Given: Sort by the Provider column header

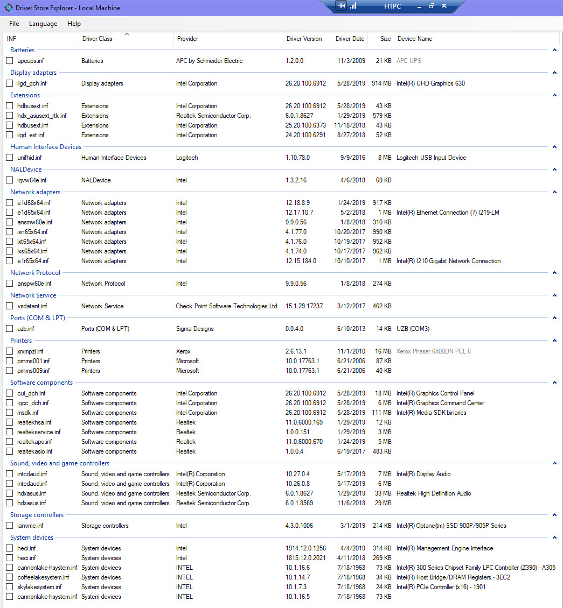Looking at the screenshot, I should [228, 39].
